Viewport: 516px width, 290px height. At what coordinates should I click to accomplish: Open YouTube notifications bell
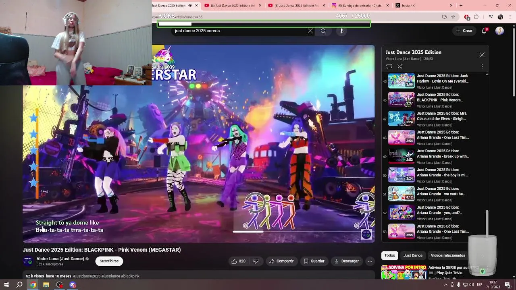[485, 31]
